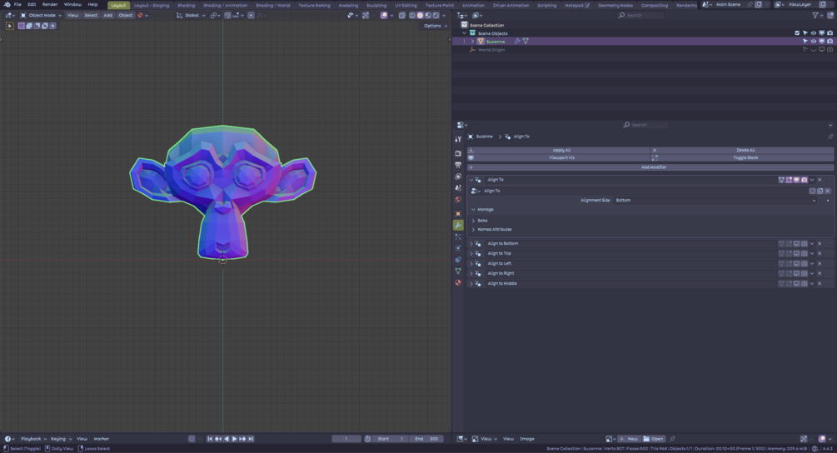Toggle Scene Objects collection viewport eye
The image size is (837, 453).
click(814, 33)
